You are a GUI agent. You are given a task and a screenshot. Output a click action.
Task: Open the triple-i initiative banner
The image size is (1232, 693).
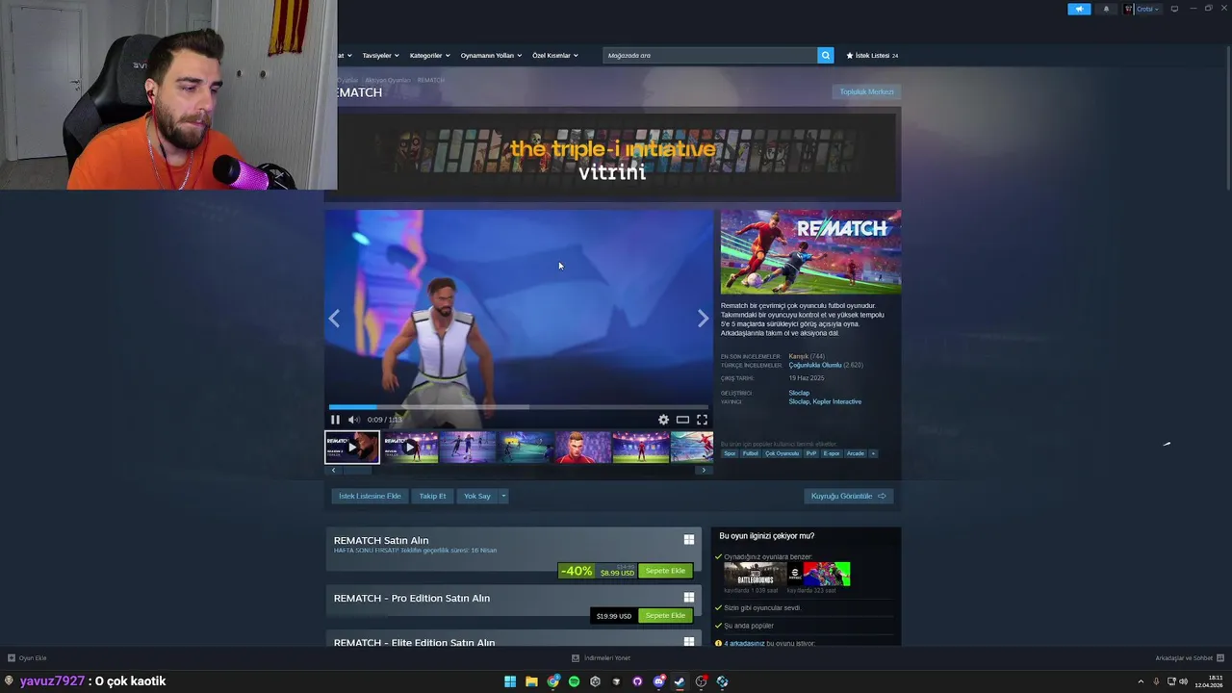[x=613, y=154]
